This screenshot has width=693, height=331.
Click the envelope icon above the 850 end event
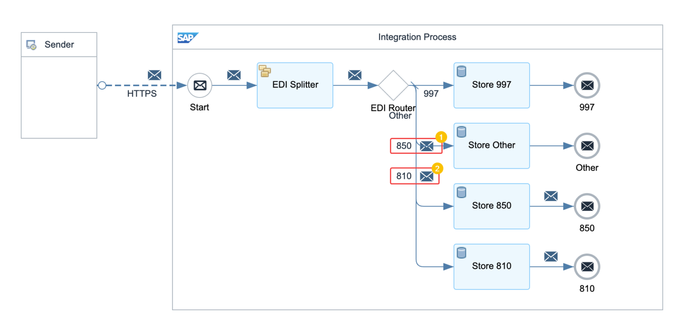click(x=551, y=196)
